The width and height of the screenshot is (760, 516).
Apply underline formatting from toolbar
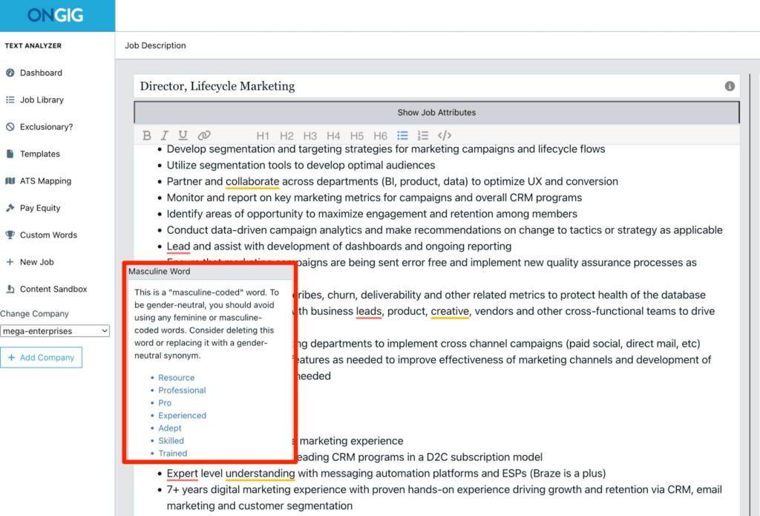point(183,135)
